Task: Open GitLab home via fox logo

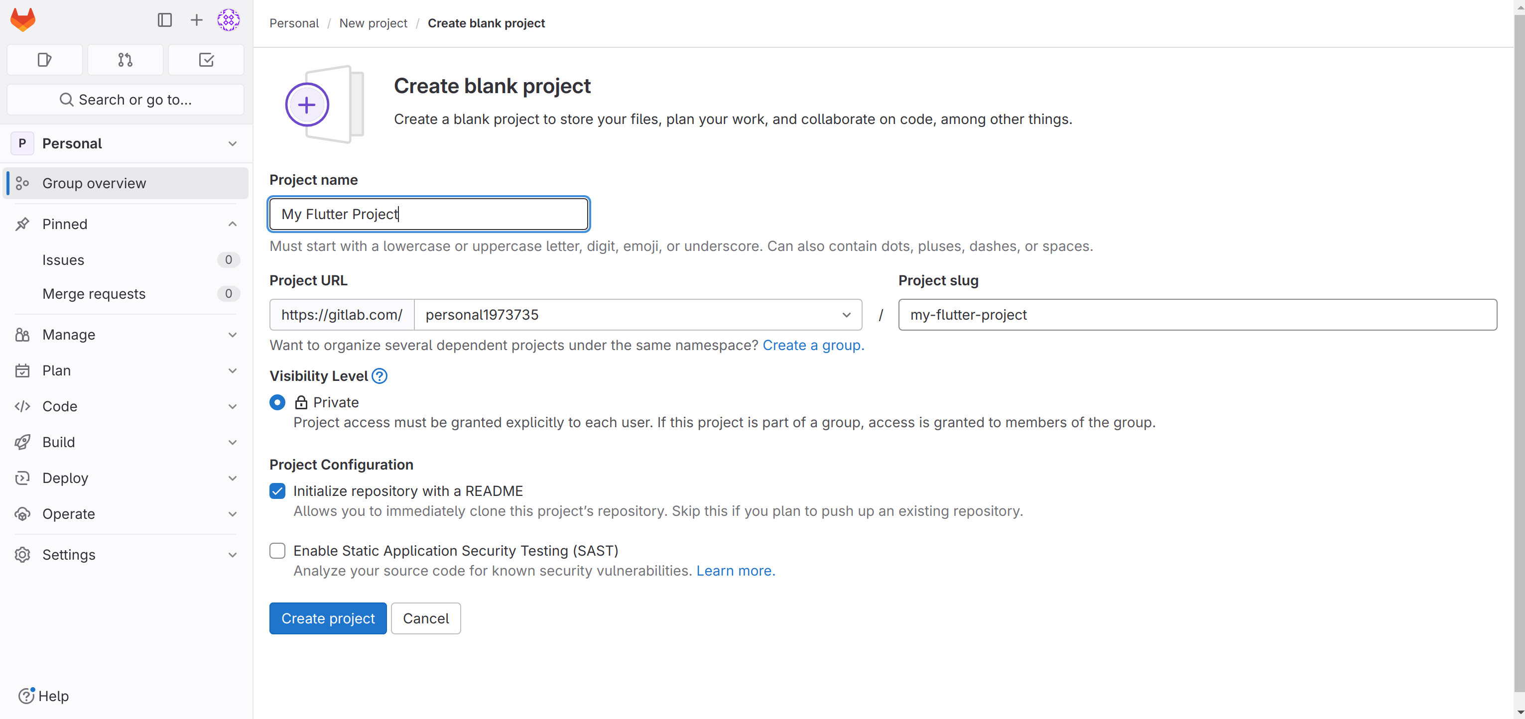Action: click(23, 19)
